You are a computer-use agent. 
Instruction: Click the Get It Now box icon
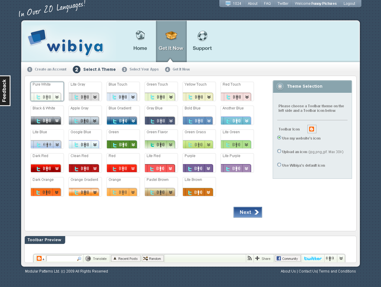point(171,36)
